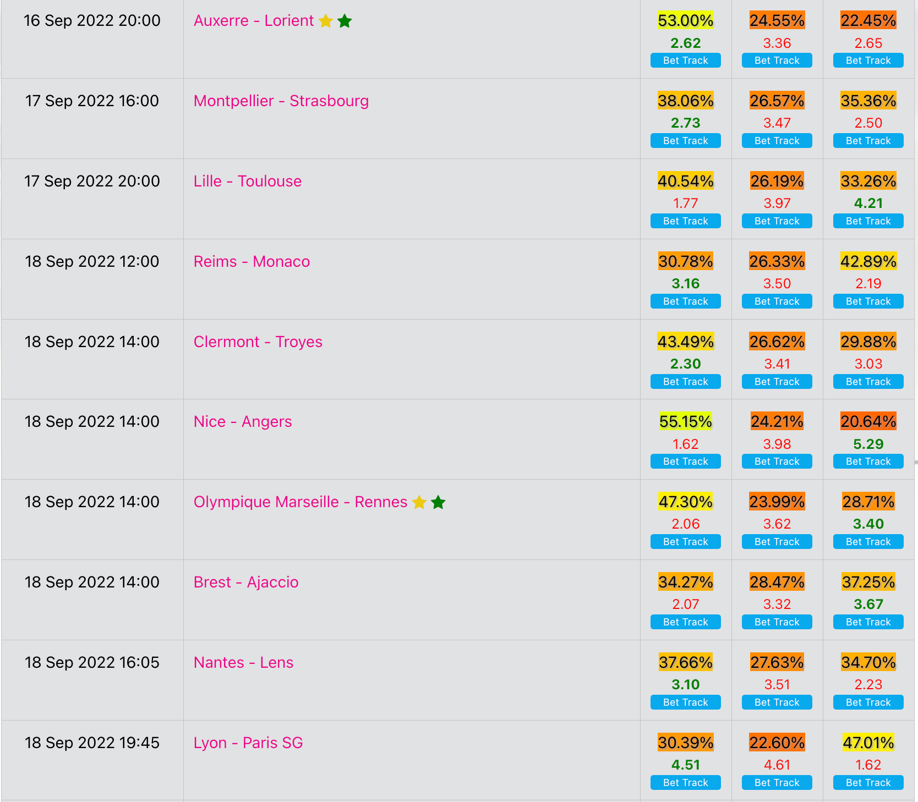Open the Lille - Toulouse match link
Screen dimensions: 918x802
tap(248, 182)
